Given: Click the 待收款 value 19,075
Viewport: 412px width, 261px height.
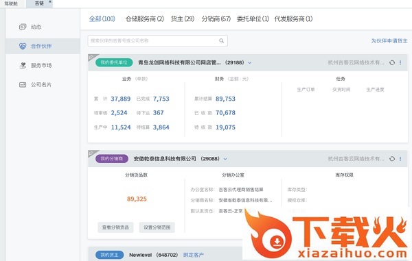Looking at the screenshot, I should click(225, 127).
